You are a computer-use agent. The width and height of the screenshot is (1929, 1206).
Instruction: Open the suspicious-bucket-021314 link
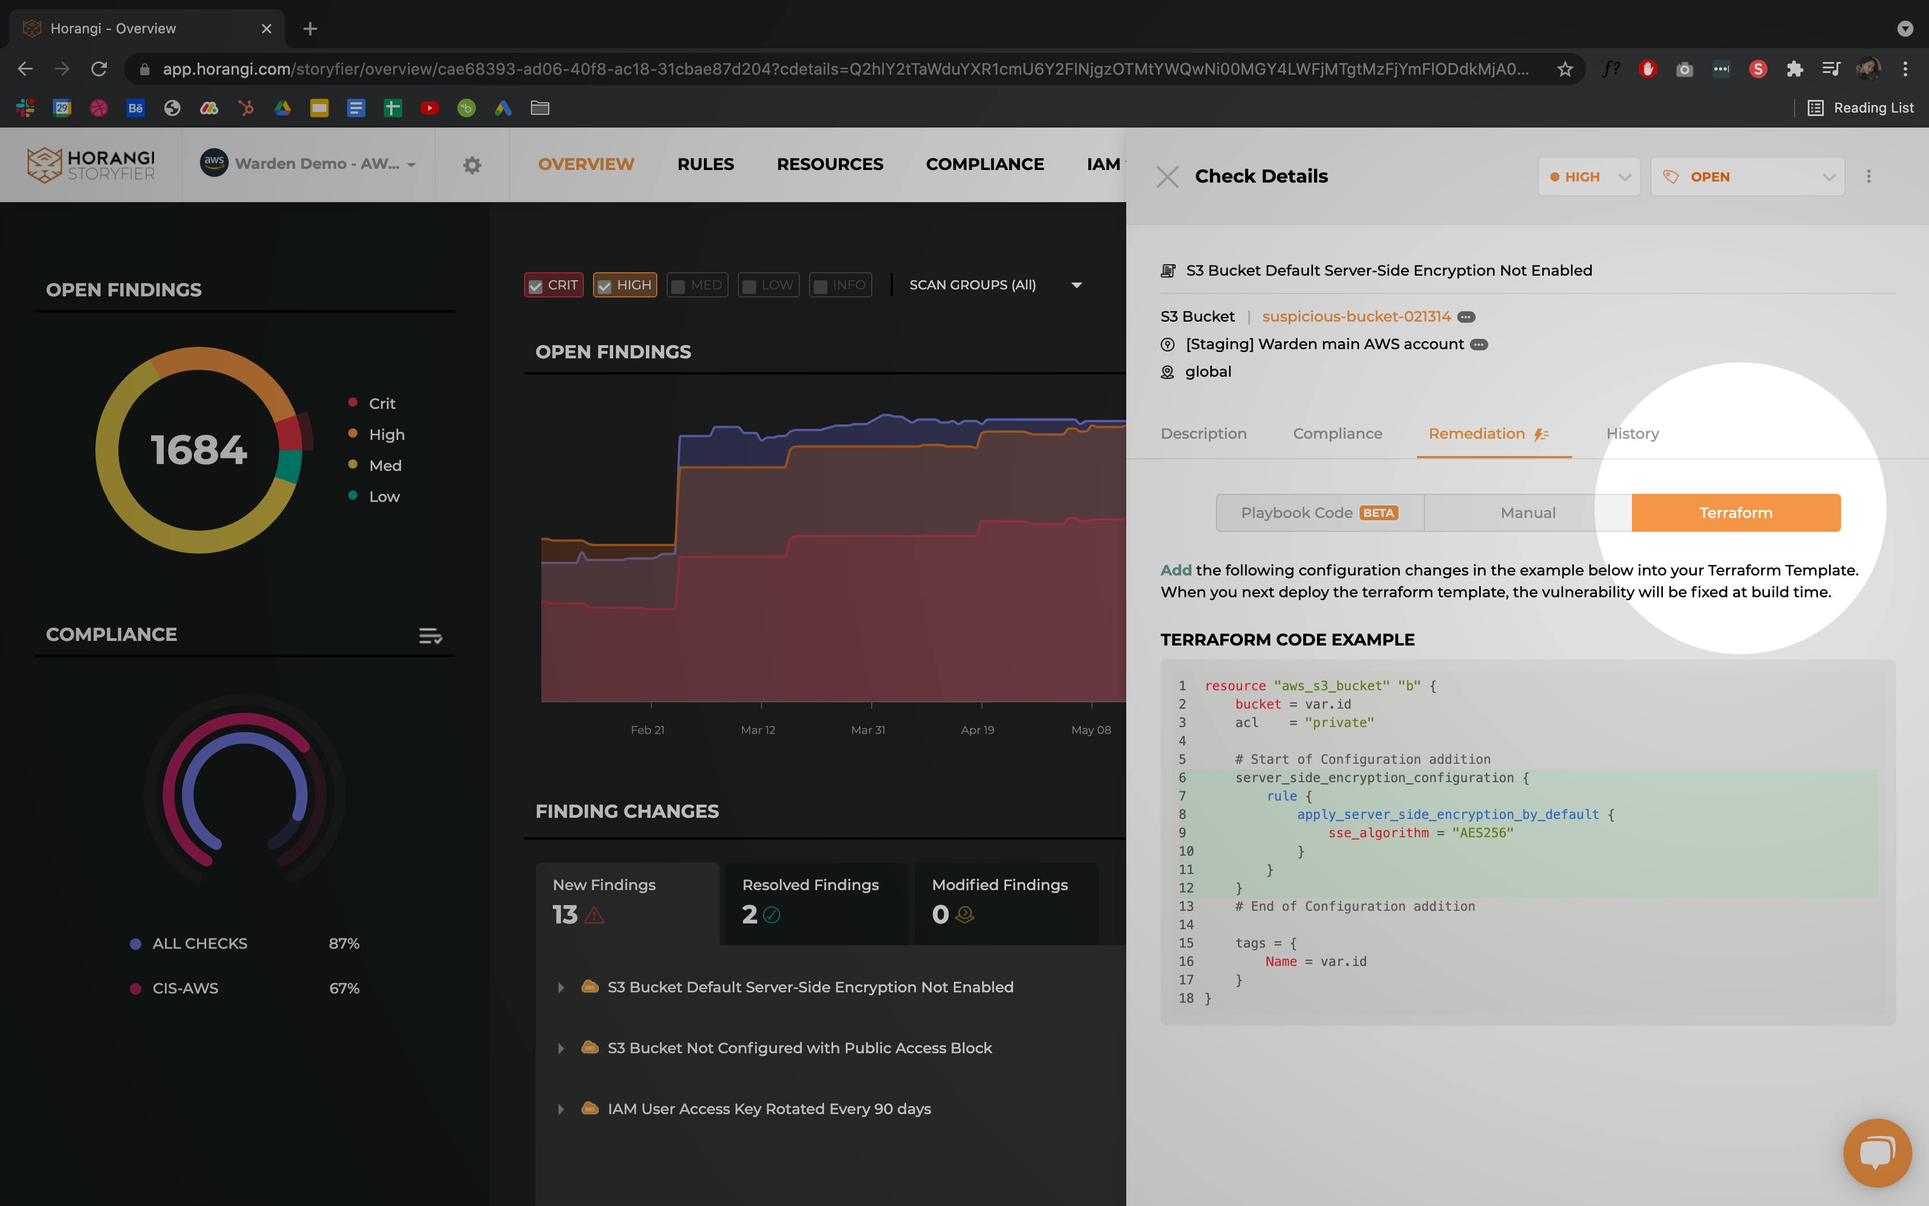coord(1356,316)
